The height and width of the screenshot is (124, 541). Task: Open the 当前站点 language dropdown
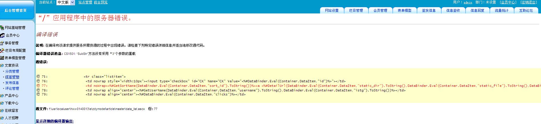pos(65,2)
